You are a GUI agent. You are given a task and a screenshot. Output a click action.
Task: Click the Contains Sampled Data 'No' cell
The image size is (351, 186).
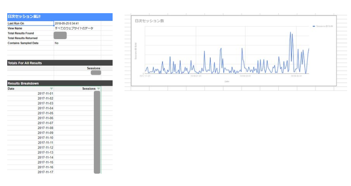[x=57, y=43]
